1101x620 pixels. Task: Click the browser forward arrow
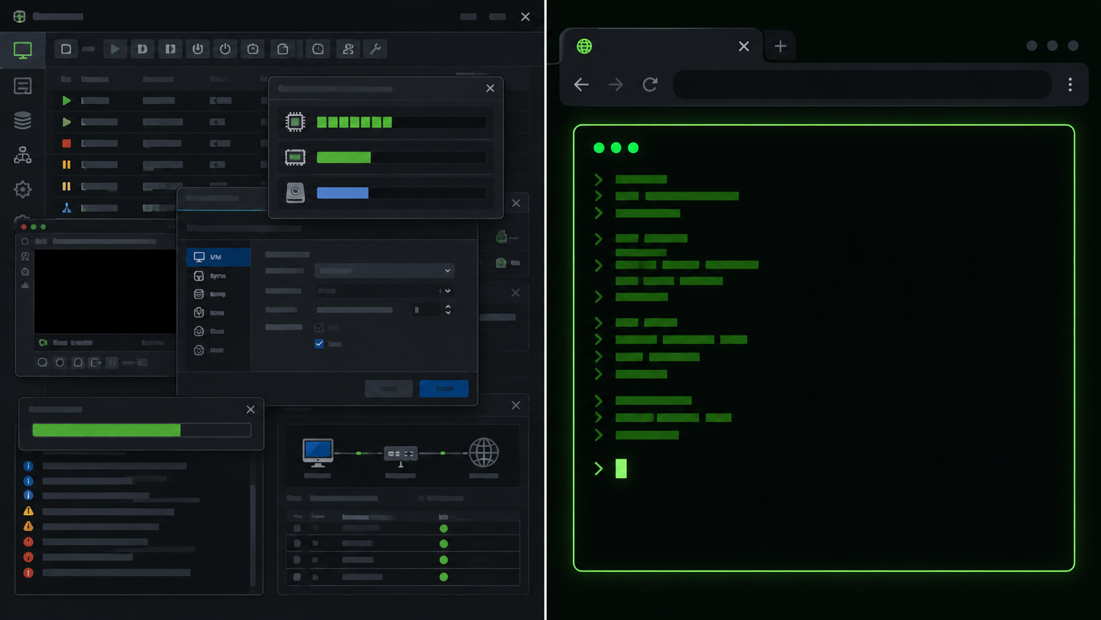(x=616, y=84)
